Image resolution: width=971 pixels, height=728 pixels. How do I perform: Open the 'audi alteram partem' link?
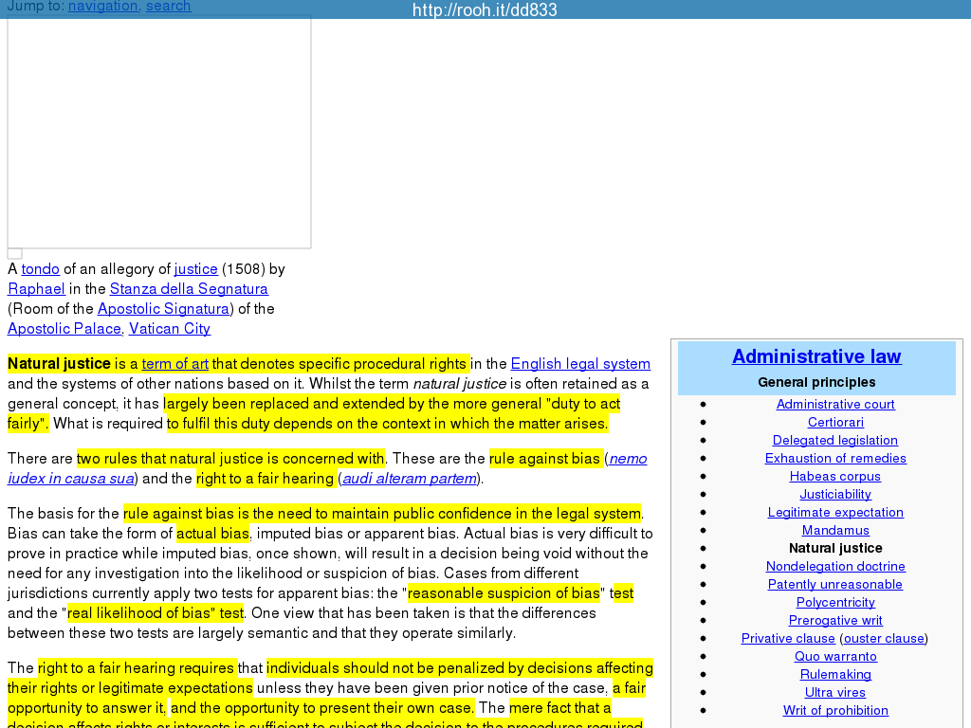point(409,479)
